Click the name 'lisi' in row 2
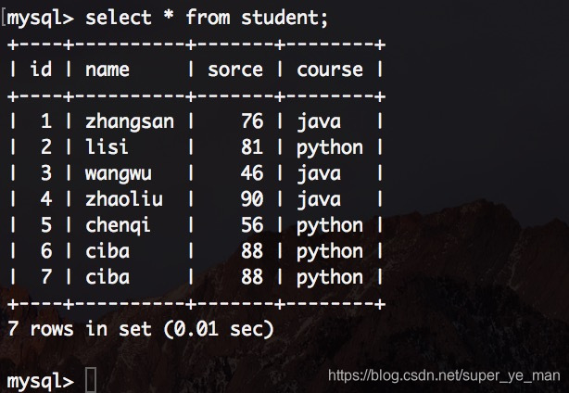This screenshot has height=393, width=569. pyautogui.click(x=107, y=146)
